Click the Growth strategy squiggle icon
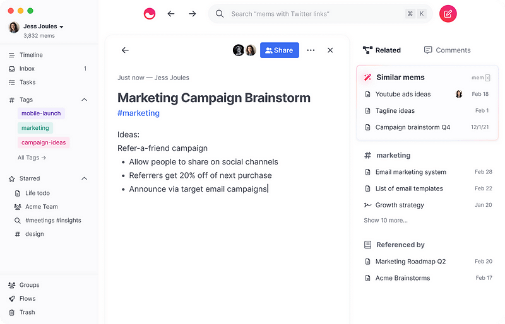505x324 pixels. [x=367, y=205]
